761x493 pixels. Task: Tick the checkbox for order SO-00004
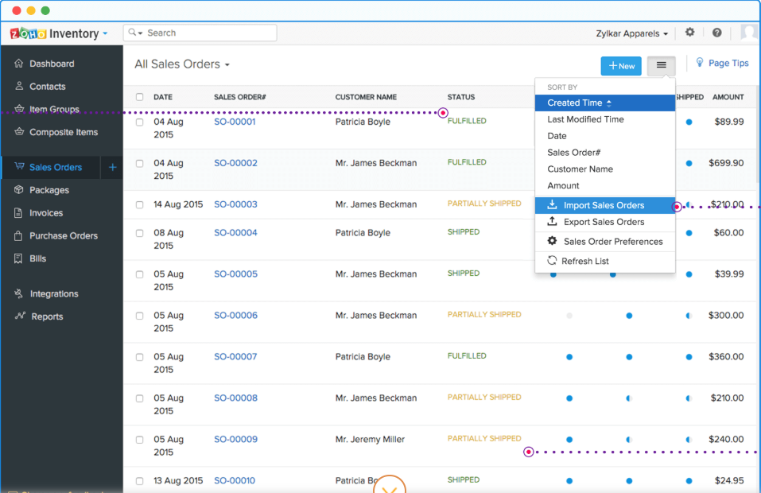[x=140, y=234]
